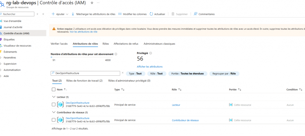Click the info icon next to Privilégié
The height and width of the screenshot is (136, 305).
point(151,53)
